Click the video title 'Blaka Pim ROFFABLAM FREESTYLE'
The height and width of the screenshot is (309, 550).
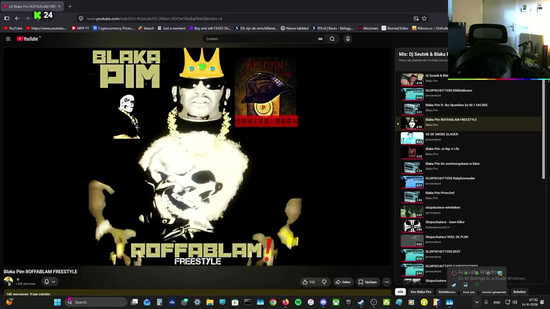[x=40, y=272]
